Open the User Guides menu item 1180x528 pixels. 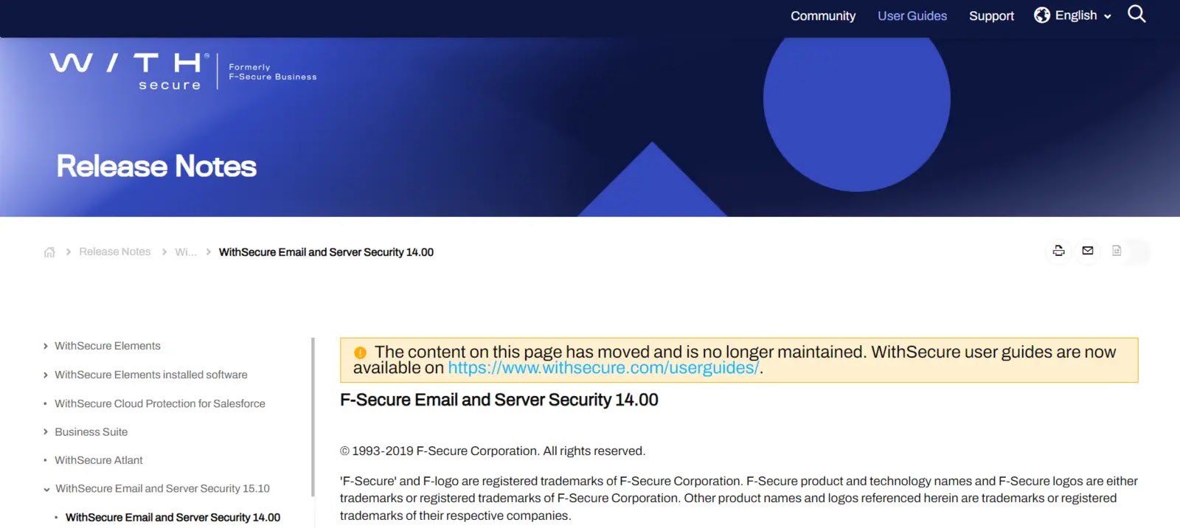pos(912,15)
